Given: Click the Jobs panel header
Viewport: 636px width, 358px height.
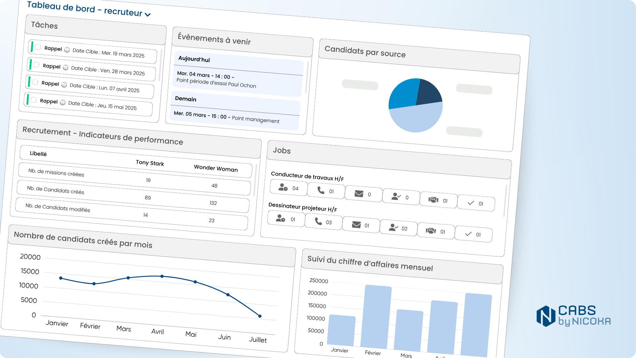Looking at the screenshot, I should [389, 159].
